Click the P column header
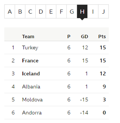120x123 pixels. pyautogui.click(x=69, y=37)
